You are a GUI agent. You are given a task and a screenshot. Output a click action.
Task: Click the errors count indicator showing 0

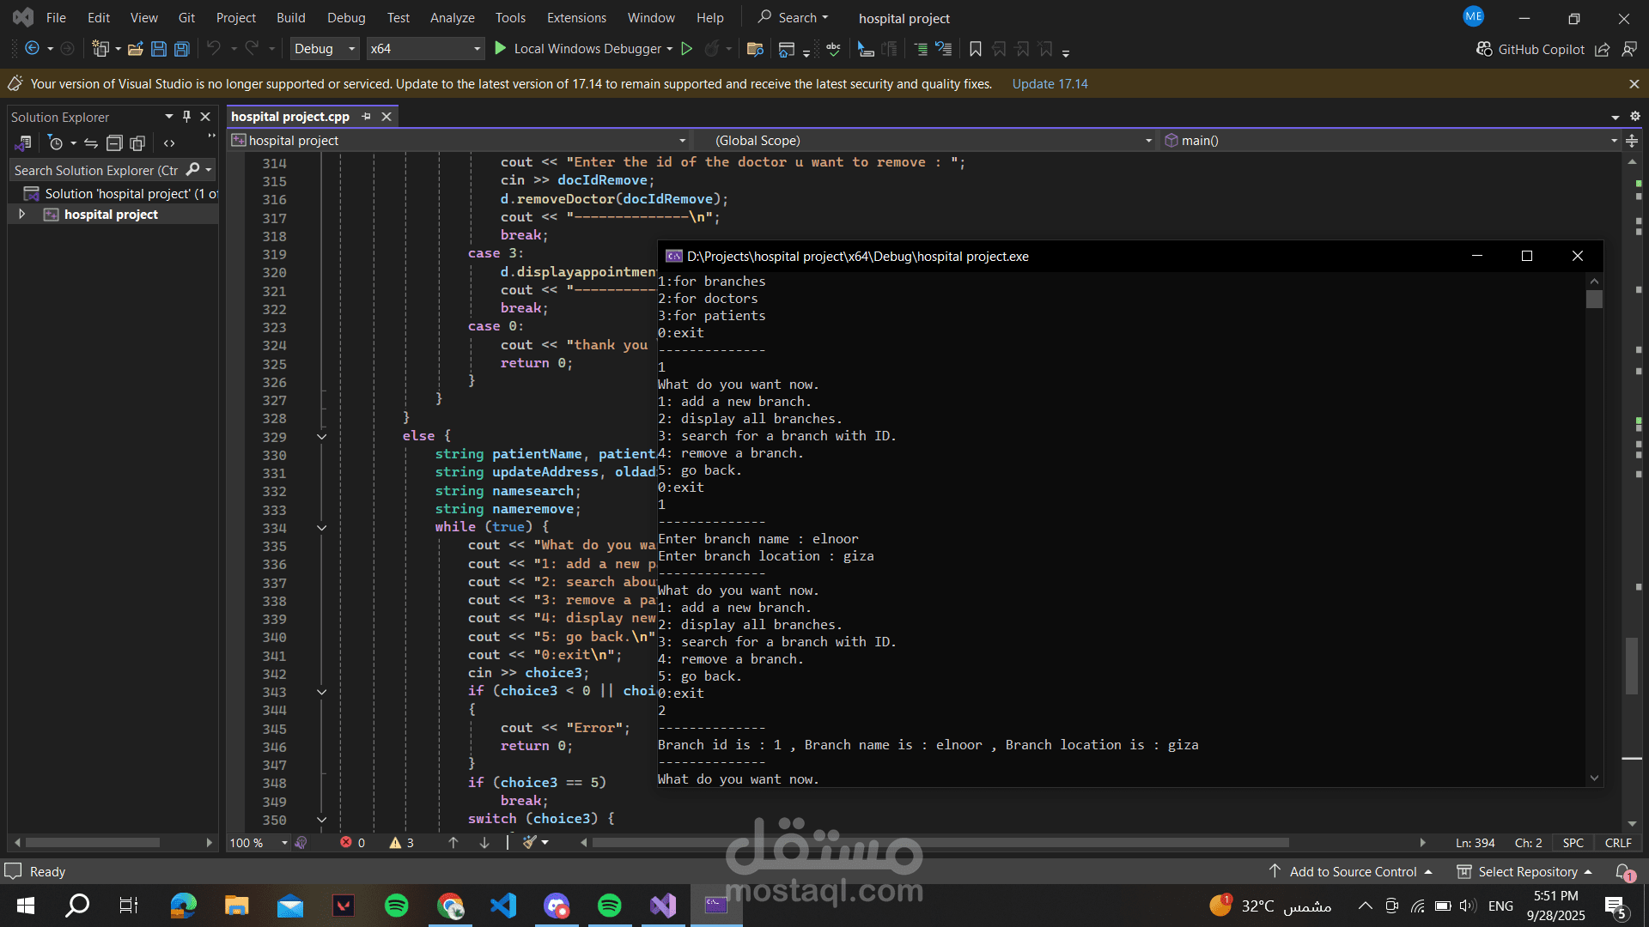(x=352, y=843)
